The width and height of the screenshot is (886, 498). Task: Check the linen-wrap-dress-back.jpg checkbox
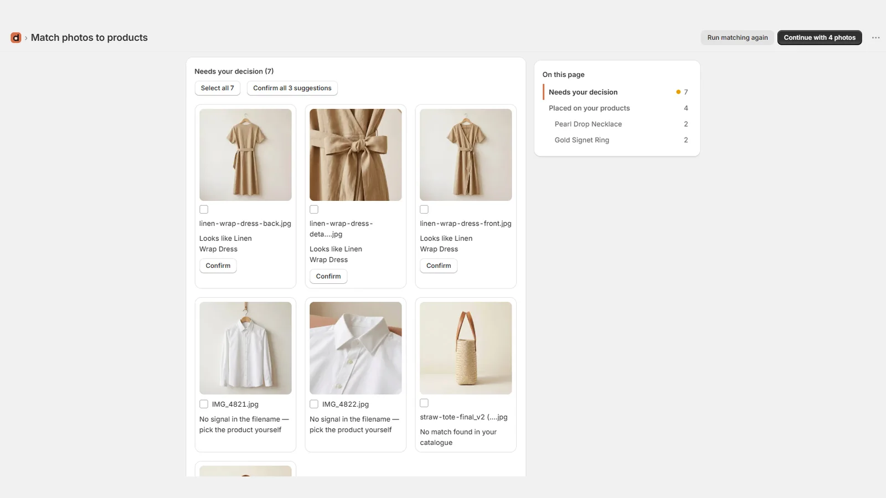click(204, 210)
